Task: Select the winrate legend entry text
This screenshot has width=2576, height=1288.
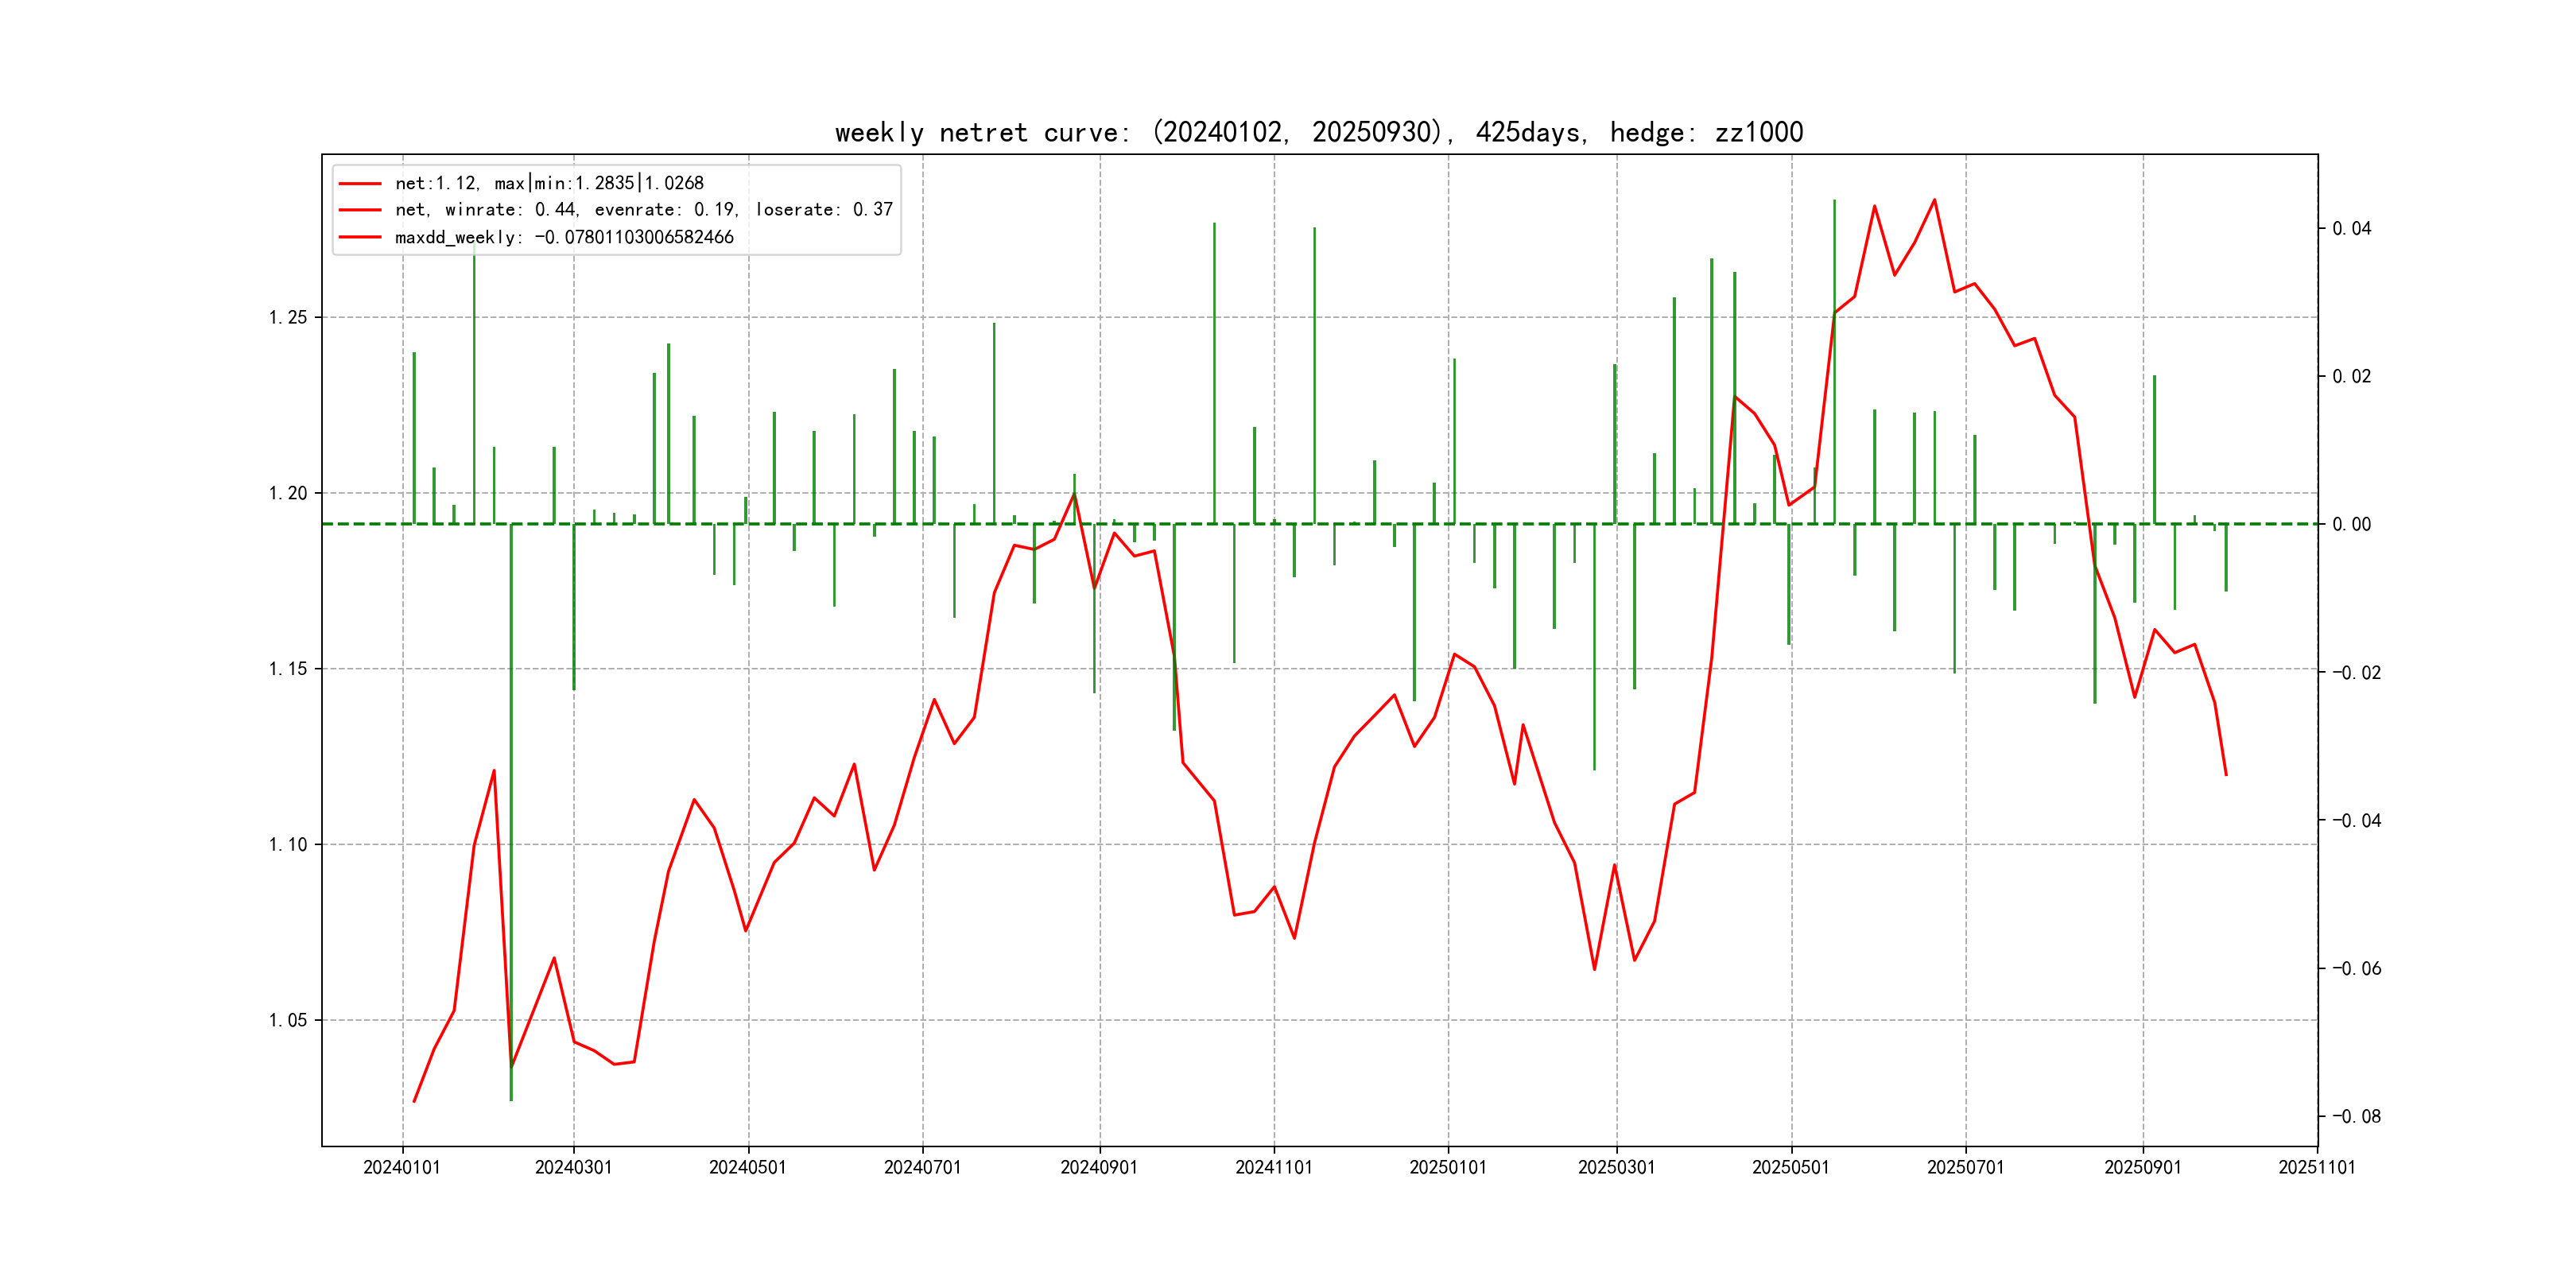Action: pos(643,210)
